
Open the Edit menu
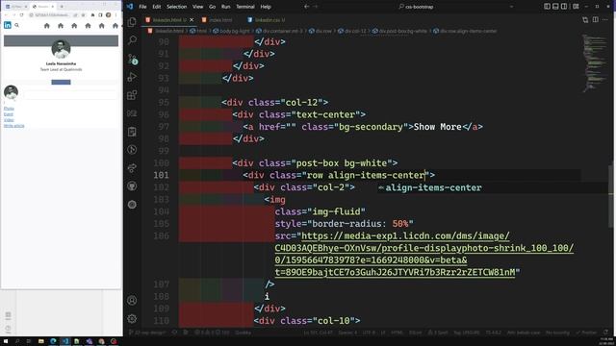point(156,7)
